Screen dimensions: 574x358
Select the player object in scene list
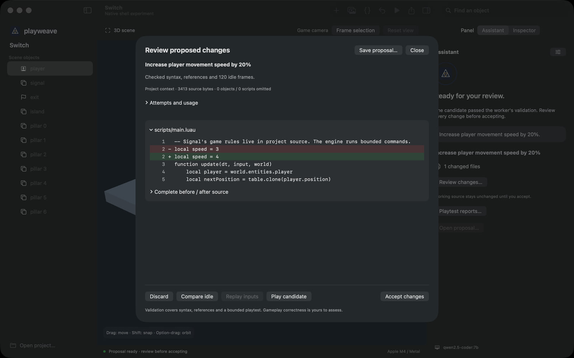click(50, 68)
